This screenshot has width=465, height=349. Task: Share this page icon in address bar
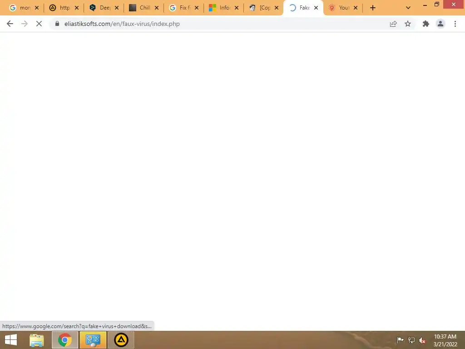pyautogui.click(x=393, y=24)
